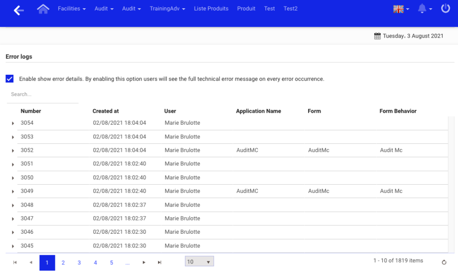Select Audit Mc behavior in row 3052
458x275 pixels.
pyautogui.click(x=391, y=150)
